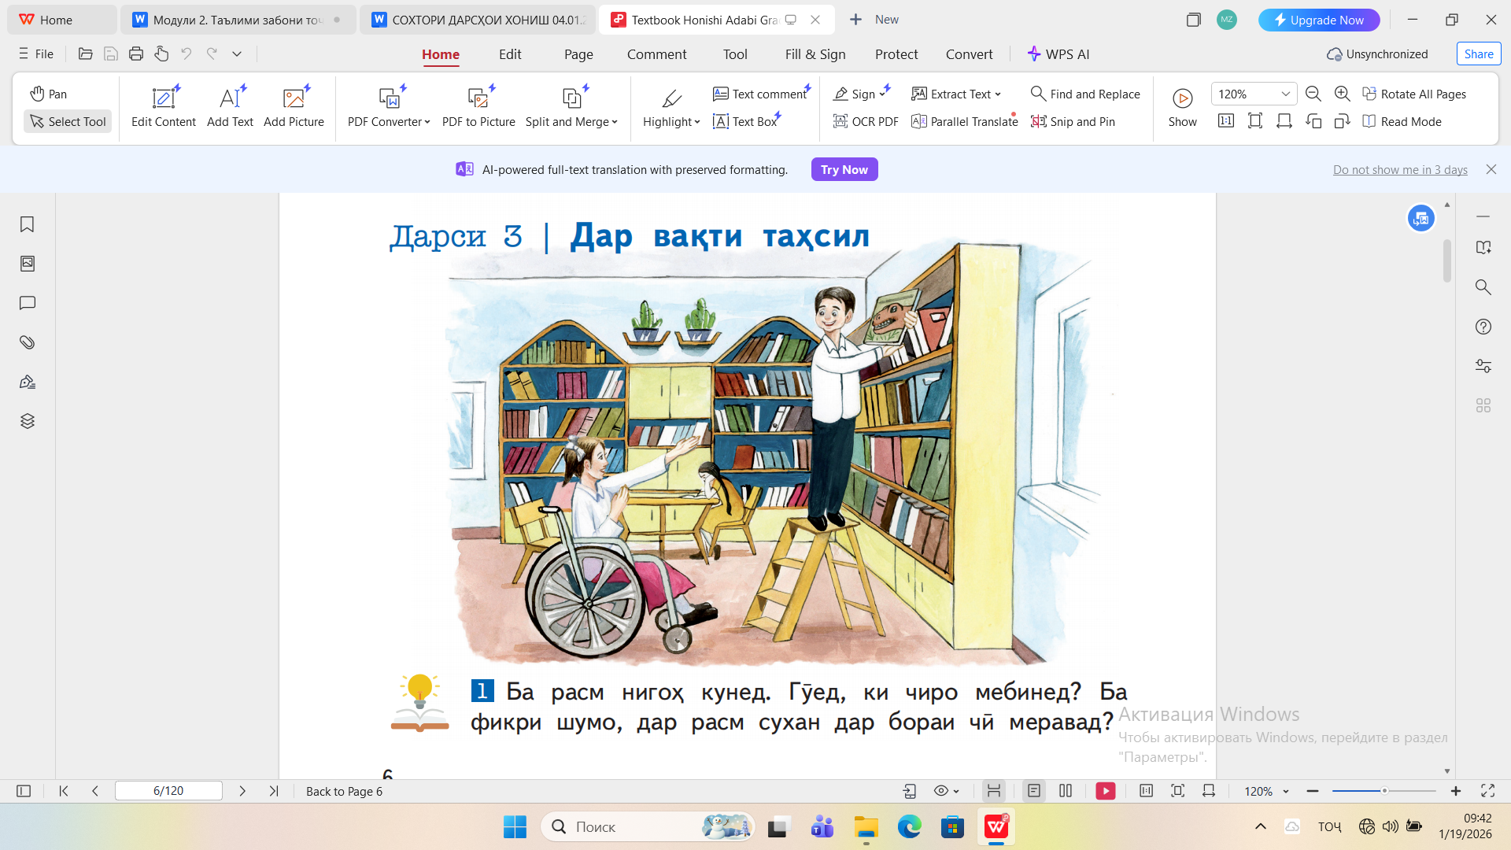
Task: Switch to the Comment ribbon tab
Action: click(656, 54)
